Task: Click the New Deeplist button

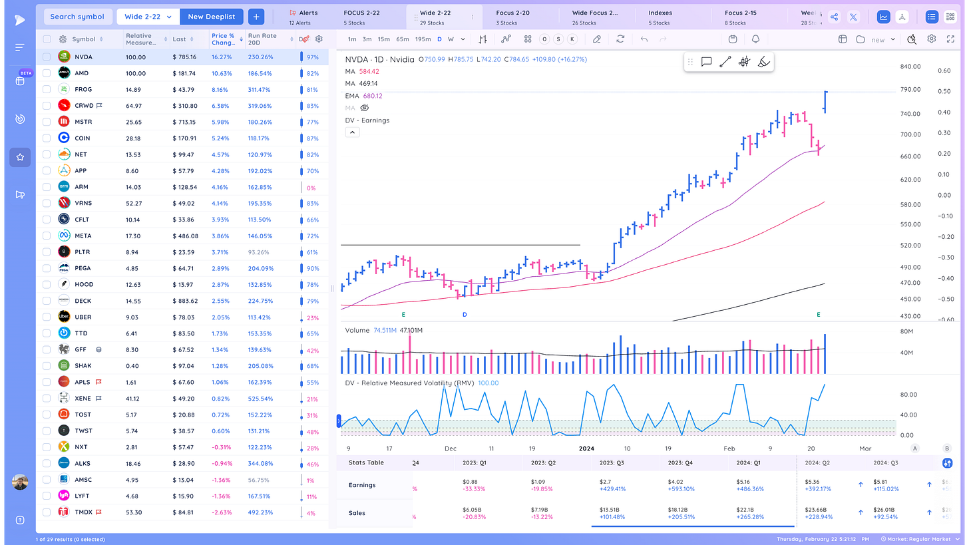Action: click(x=211, y=17)
